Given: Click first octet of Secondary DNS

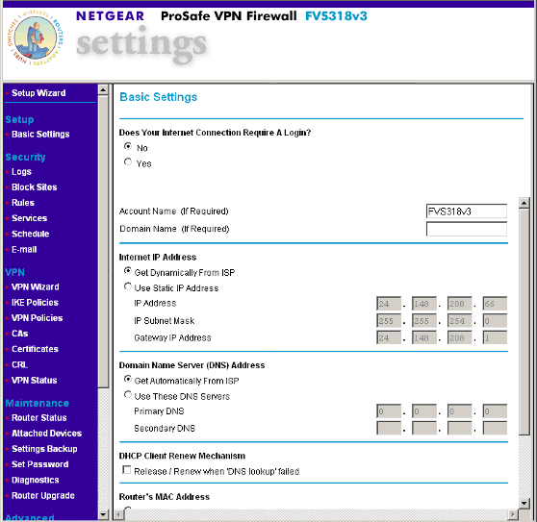Looking at the screenshot, I should point(389,429).
